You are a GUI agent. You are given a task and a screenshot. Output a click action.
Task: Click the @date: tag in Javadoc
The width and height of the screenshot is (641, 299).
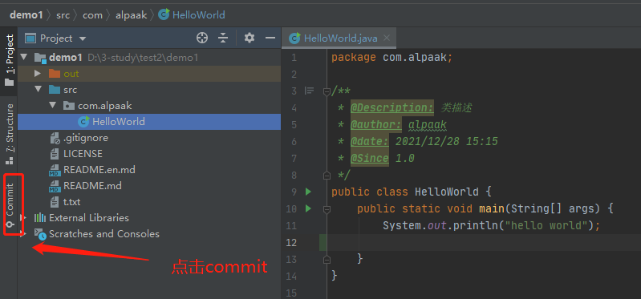[x=369, y=141]
